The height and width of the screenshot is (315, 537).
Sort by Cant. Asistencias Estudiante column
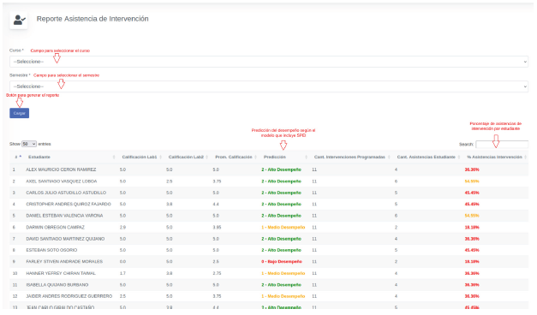(x=428, y=157)
